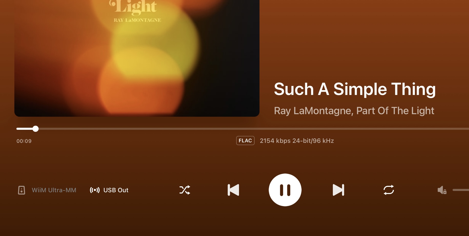The image size is (469, 236).
Task: Pause the current song
Action: [x=285, y=190]
